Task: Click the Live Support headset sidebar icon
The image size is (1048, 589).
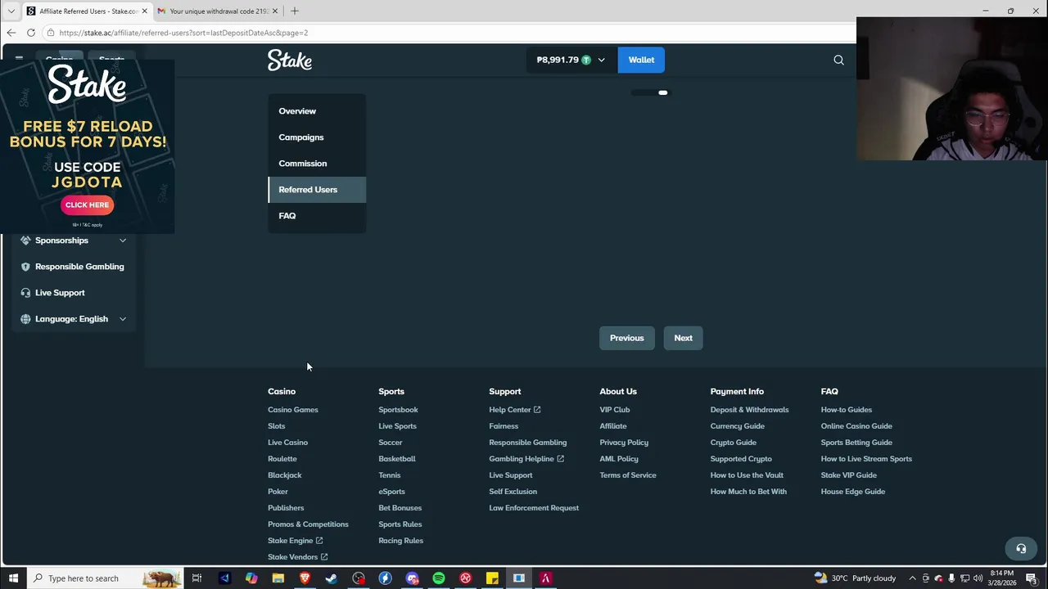Action: pyautogui.click(x=25, y=293)
